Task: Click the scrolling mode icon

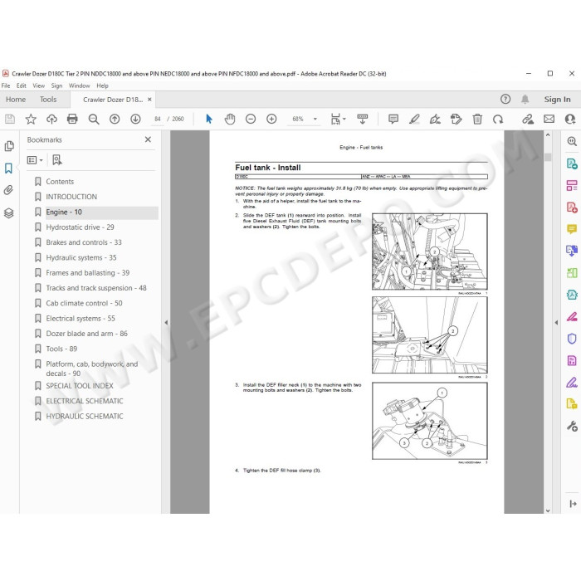Action: pos(363,119)
